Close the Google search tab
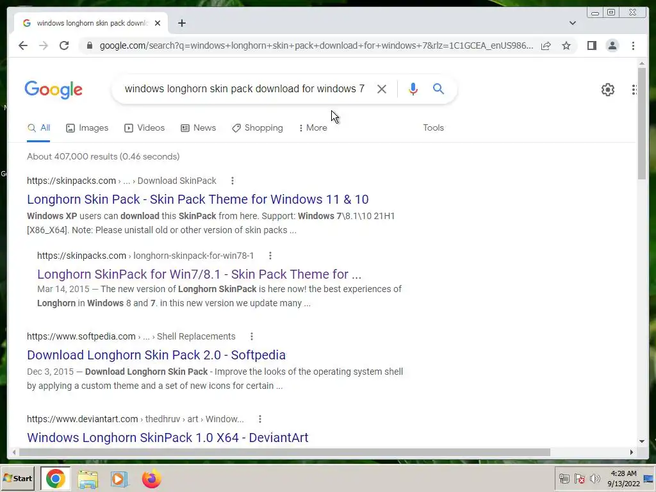This screenshot has width=656, height=492. click(158, 23)
